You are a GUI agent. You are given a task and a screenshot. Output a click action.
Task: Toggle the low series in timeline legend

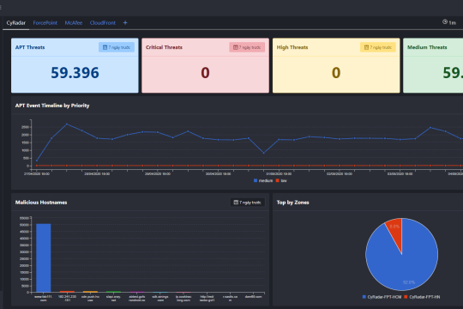281,180
